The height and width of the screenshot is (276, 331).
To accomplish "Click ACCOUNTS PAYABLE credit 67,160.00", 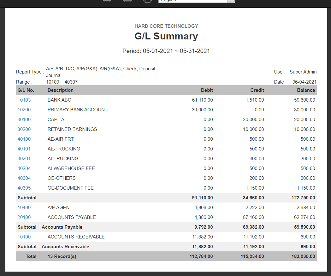I will [x=253, y=217].
